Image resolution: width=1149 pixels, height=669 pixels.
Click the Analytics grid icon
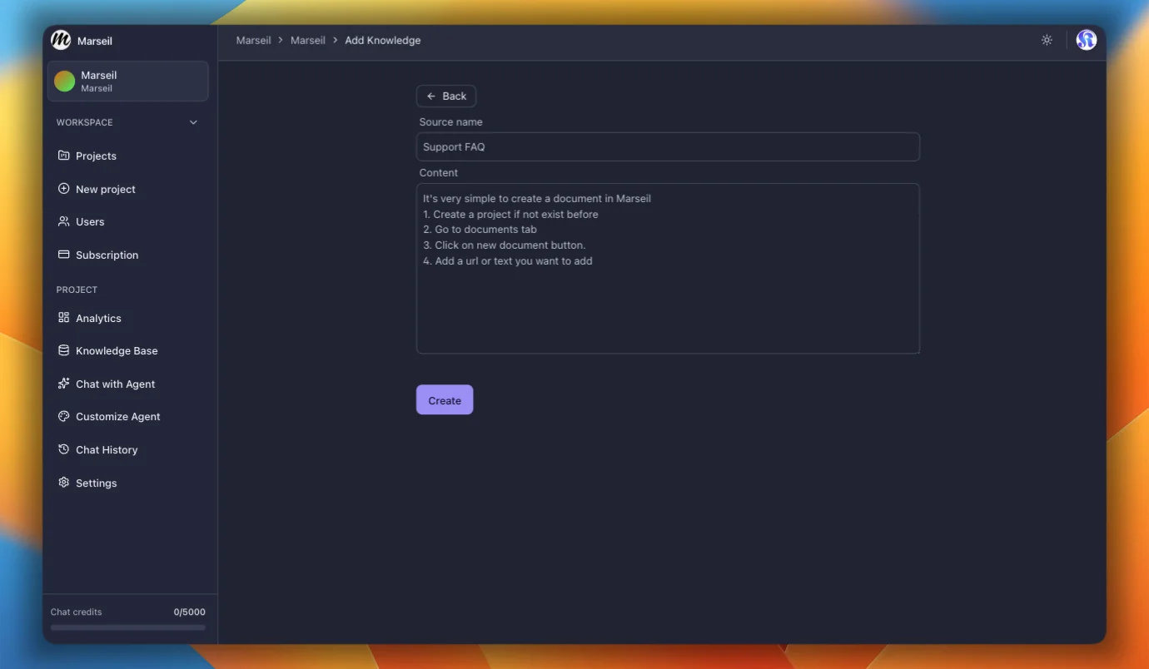pyautogui.click(x=63, y=318)
